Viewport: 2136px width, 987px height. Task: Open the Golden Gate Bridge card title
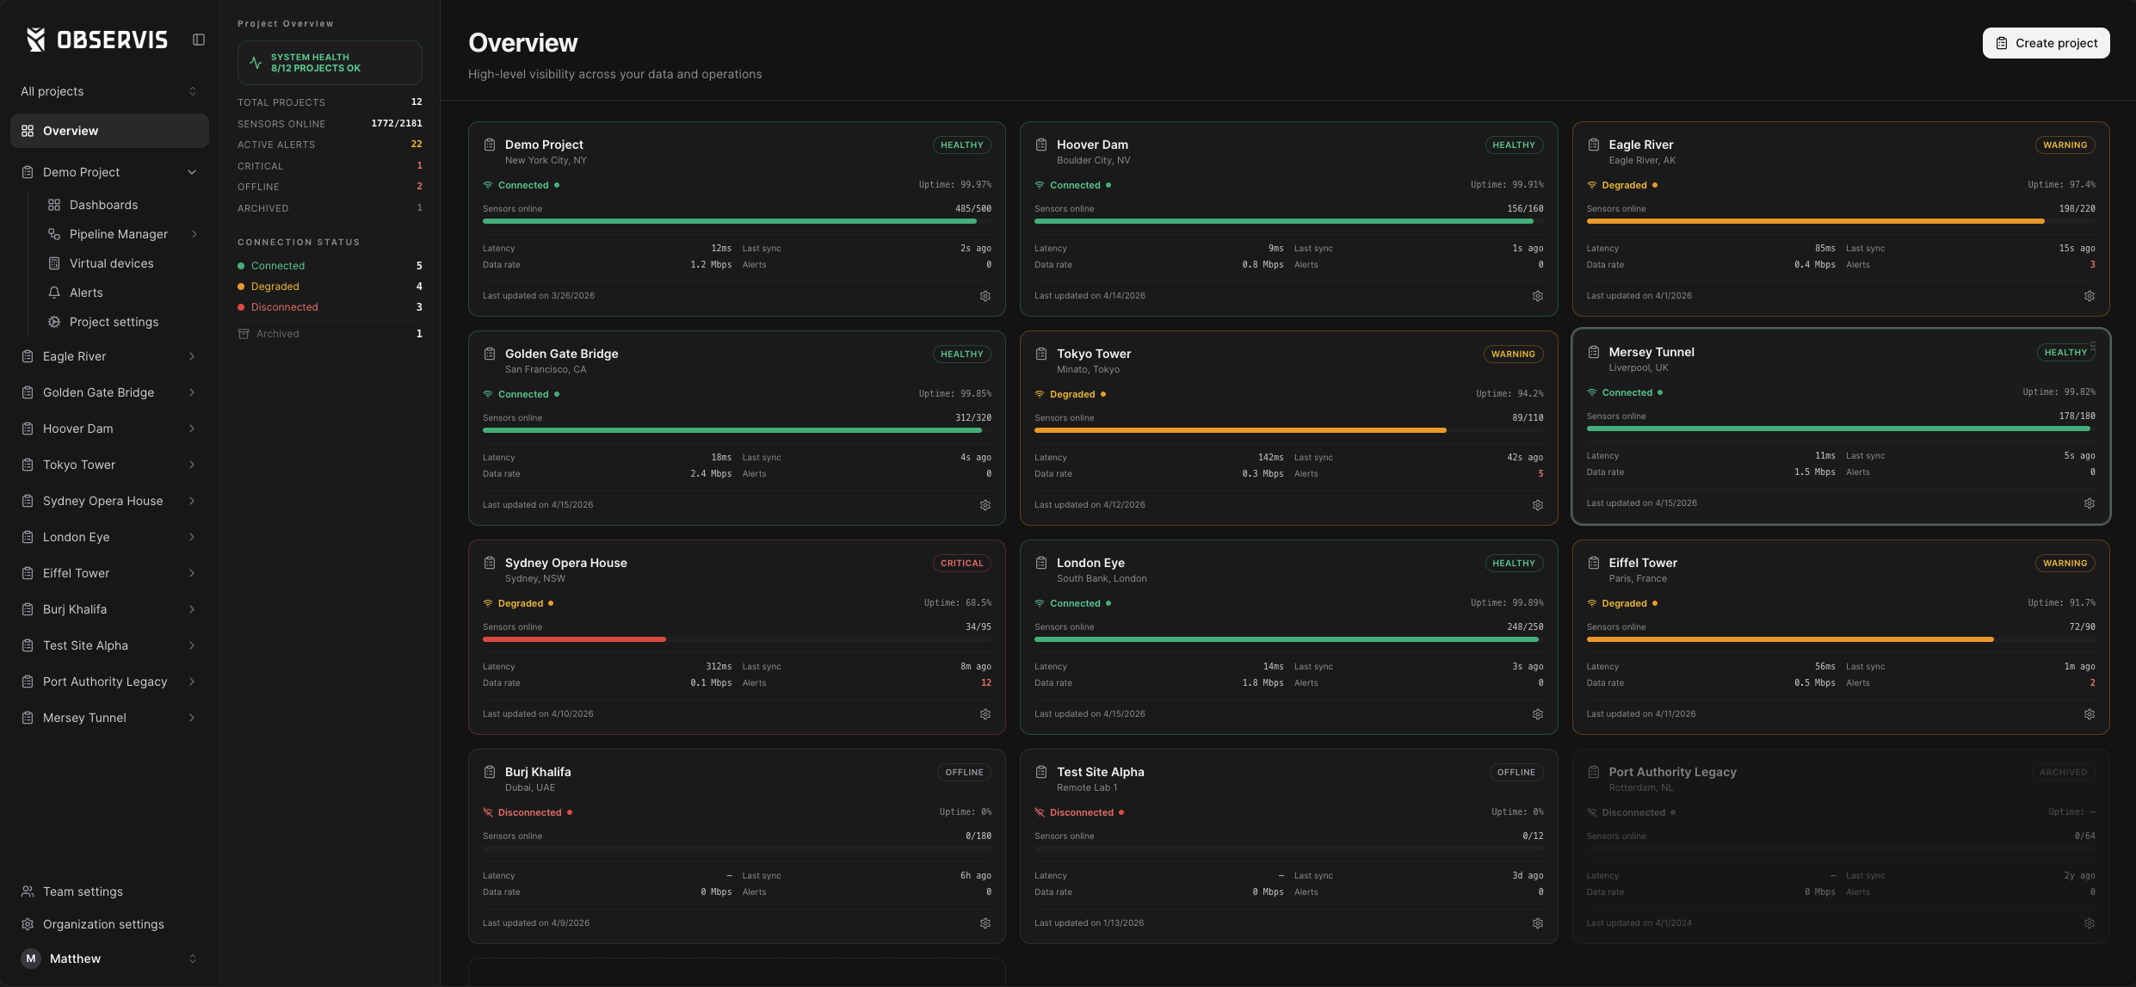click(x=561, y=354)
